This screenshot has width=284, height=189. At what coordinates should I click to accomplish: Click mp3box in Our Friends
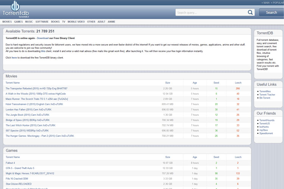tap(264, 130)
